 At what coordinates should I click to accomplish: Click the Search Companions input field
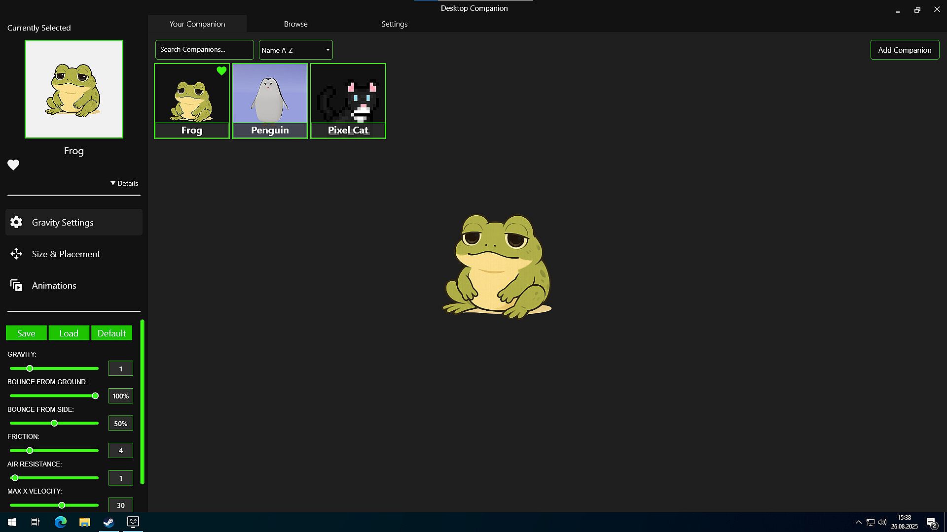tap(204, 50)
